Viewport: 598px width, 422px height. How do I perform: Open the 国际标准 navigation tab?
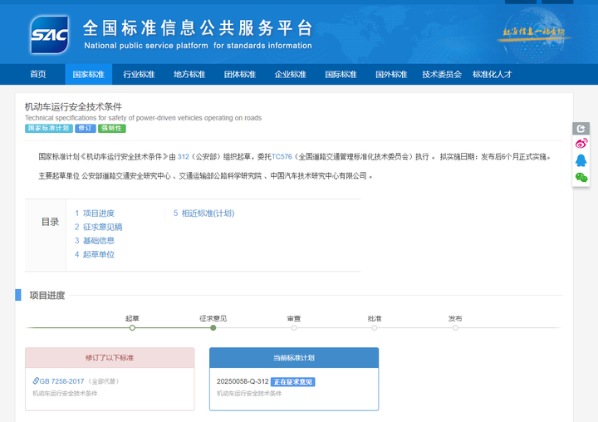[341, 75]
